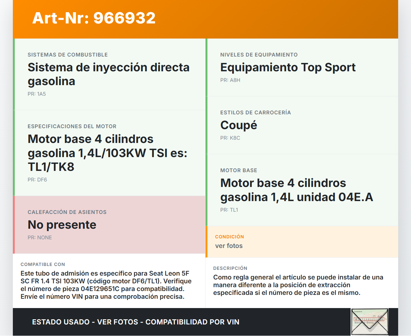Image resolution: width=411 pixels, height=336 pixels.
Task: Click the PR: NONE label
Action: 39,238
